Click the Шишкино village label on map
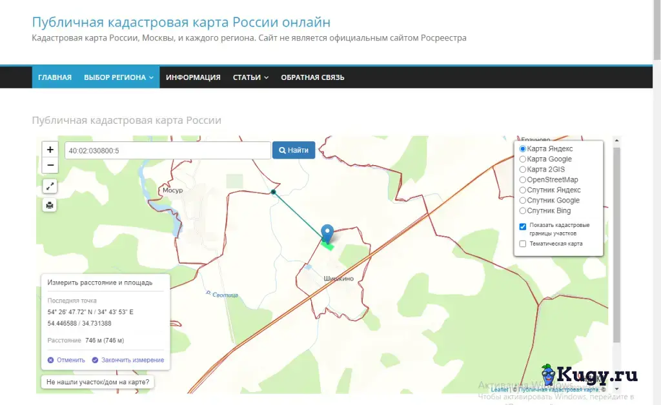661x405 pixels. pyautogui.click(x=338, y=279)
